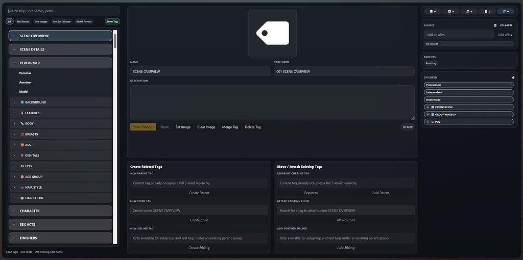523x260 pixels.
Task: Click the icon next to AGE GROUP
Action: [x=22, y=177]
